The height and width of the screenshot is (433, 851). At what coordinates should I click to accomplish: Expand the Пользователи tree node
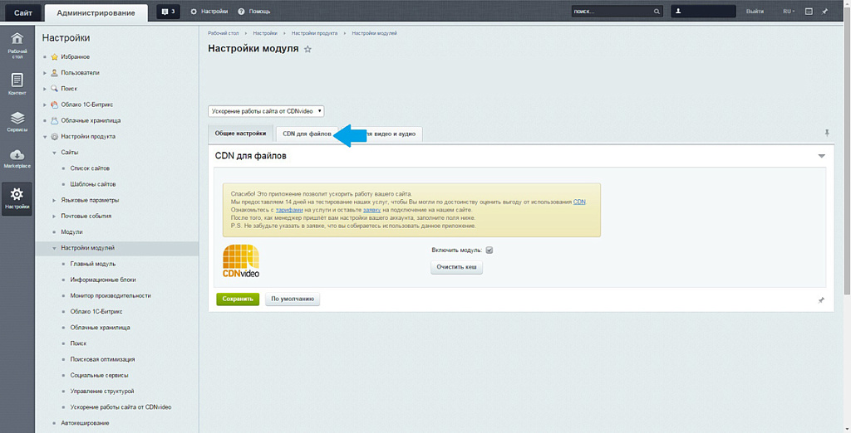[x=45, y=73]
